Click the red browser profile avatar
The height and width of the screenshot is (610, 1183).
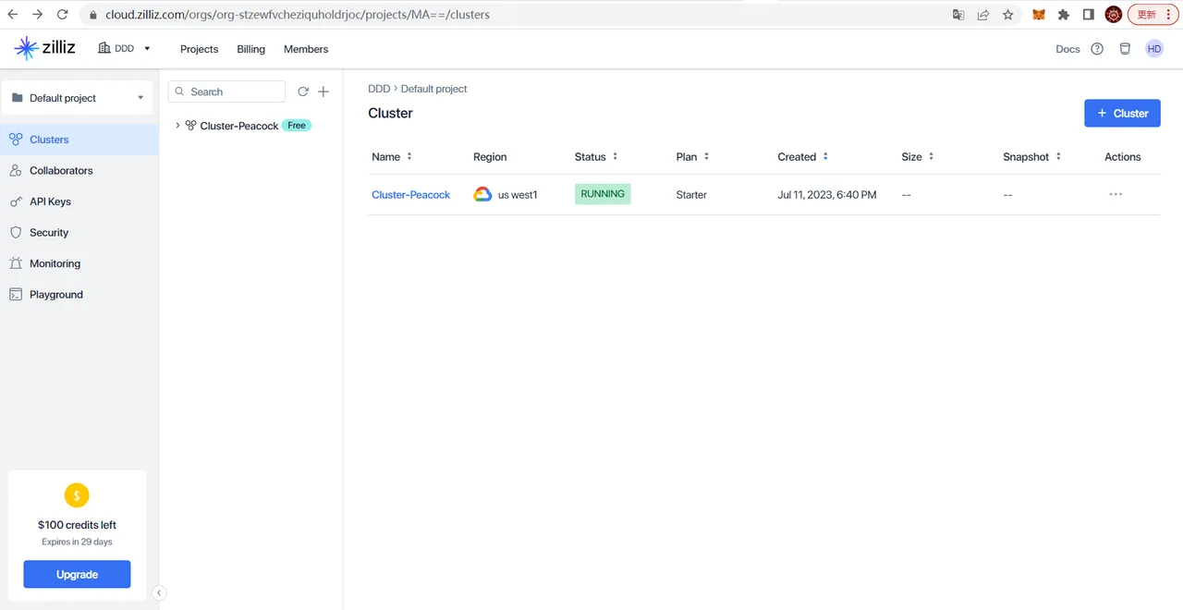click(x=1114, y=15)
